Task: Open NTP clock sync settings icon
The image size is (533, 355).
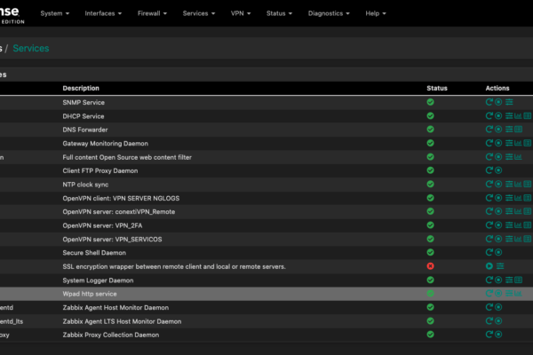Action: (x=509, y=184)
